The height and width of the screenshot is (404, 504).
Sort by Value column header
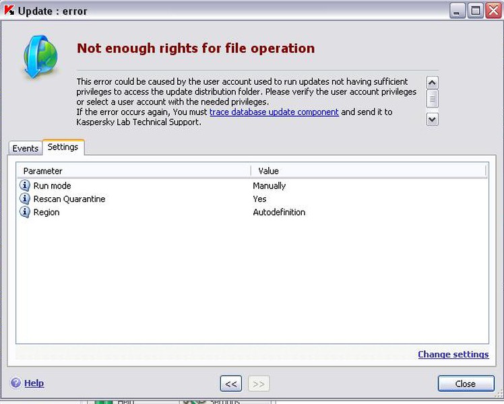369,171
